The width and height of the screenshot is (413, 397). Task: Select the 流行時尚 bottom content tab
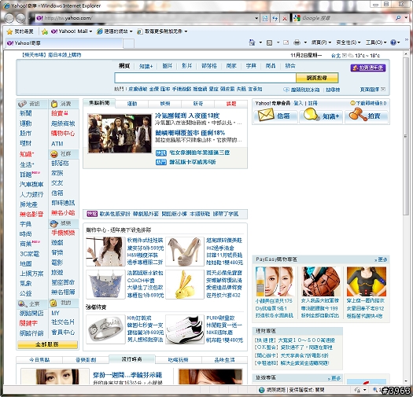coord(131,359)
